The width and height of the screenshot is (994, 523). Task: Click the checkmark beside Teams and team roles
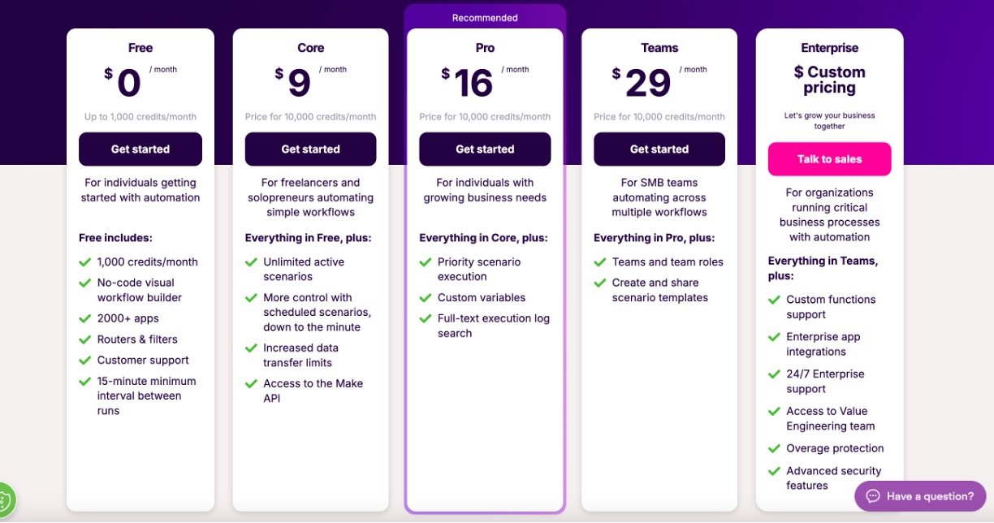pos(600,262)
